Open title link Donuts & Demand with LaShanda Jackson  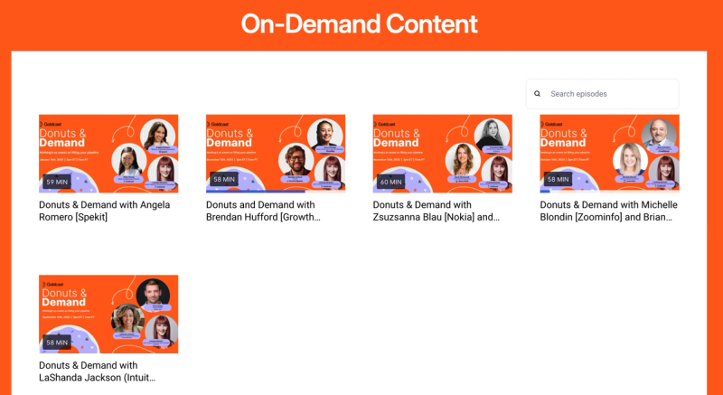click(x=98, y=371)
